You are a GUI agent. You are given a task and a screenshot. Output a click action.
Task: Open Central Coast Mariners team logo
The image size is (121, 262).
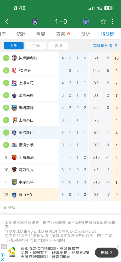(14, 182)
